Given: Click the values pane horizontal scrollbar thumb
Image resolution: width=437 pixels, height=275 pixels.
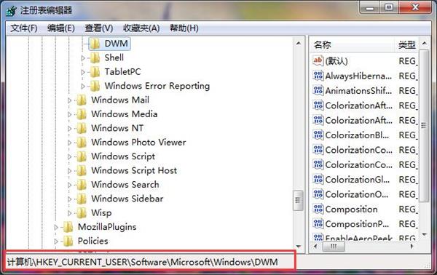Looking at the screenshot, I should [x=334, y=247].
